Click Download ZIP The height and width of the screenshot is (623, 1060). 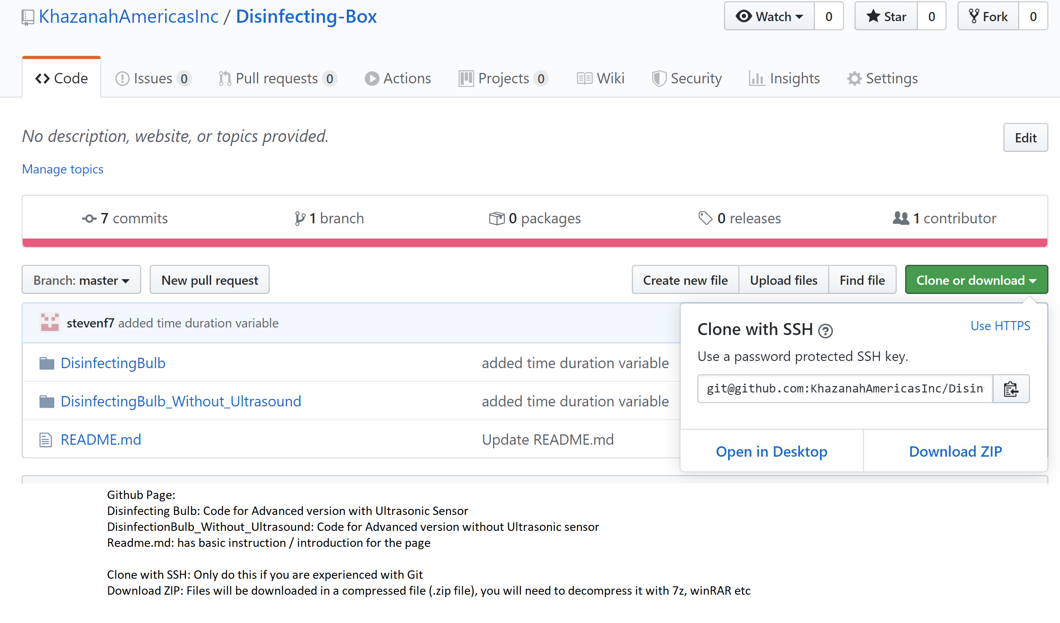(x=955, y=451)
